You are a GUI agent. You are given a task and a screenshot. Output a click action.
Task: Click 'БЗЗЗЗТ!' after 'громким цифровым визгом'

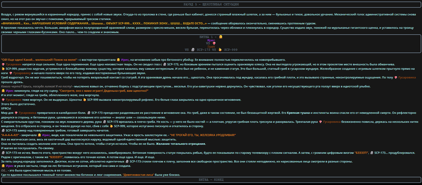pos(361,153)
